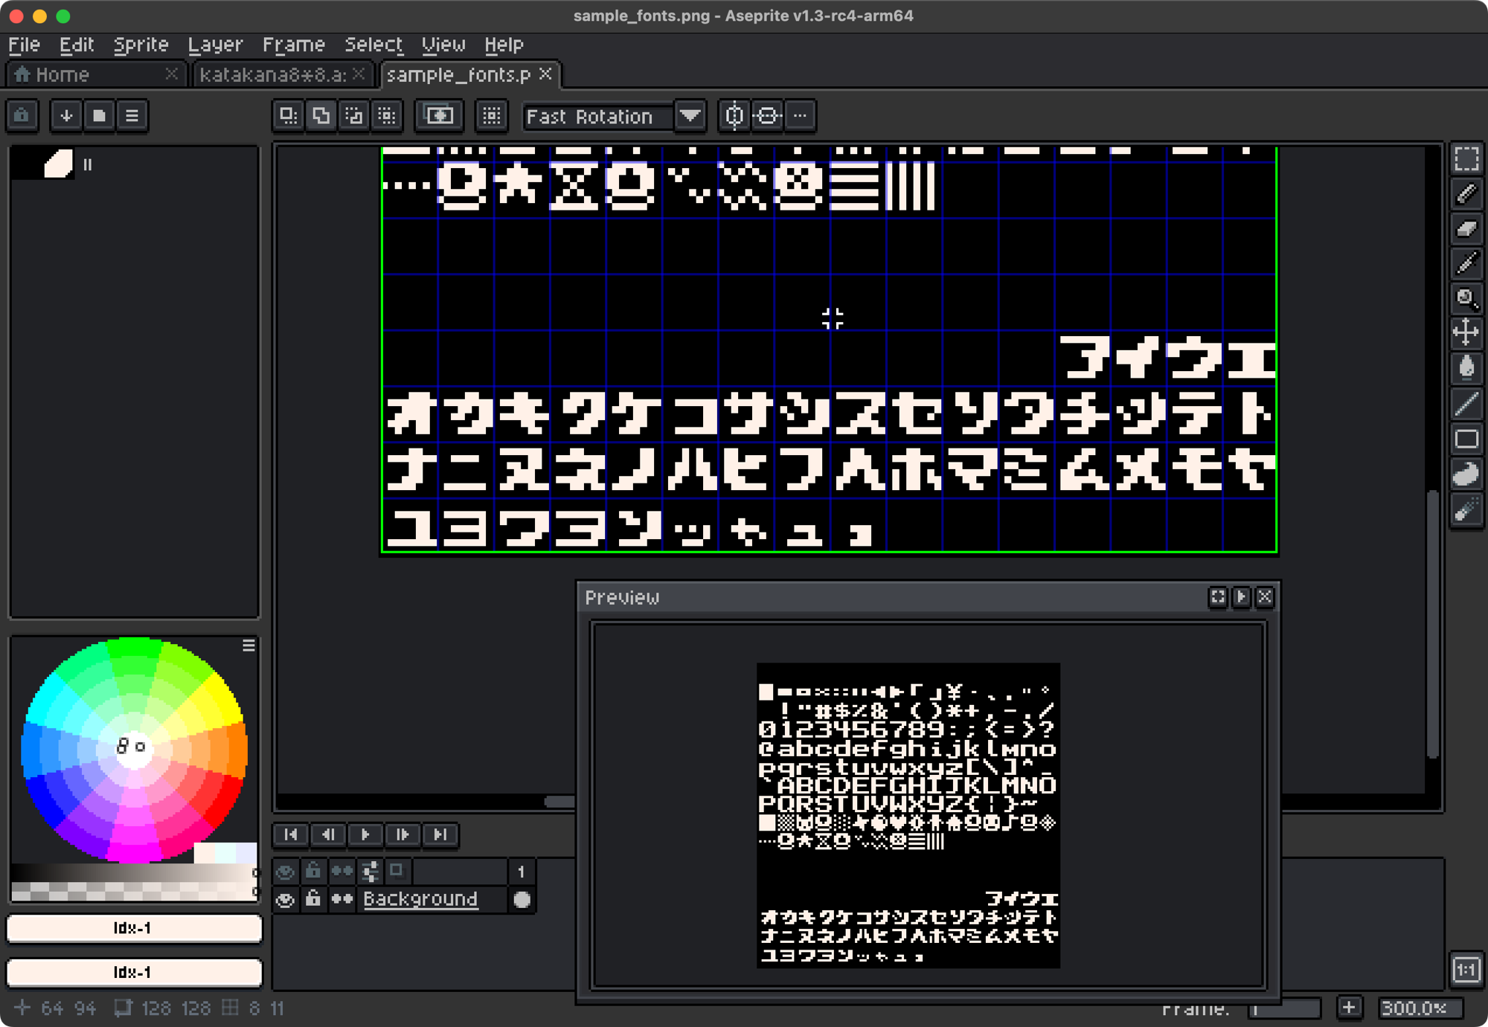Screen dimensions: 1488x1027
Task: Select the Background layer cel in frame 1
Action: coord(522,900)
